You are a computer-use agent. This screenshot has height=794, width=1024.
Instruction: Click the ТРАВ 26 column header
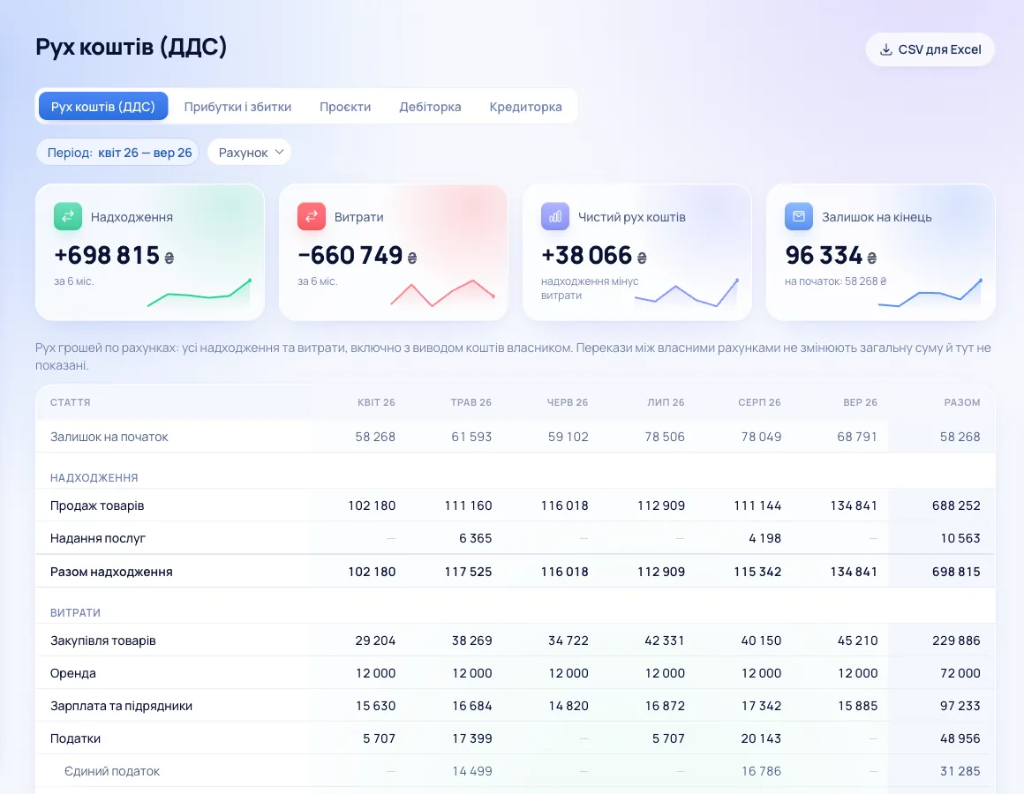471,402
